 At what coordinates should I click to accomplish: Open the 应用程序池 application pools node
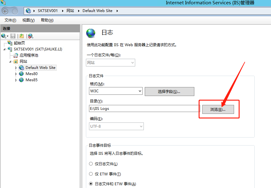29,55
